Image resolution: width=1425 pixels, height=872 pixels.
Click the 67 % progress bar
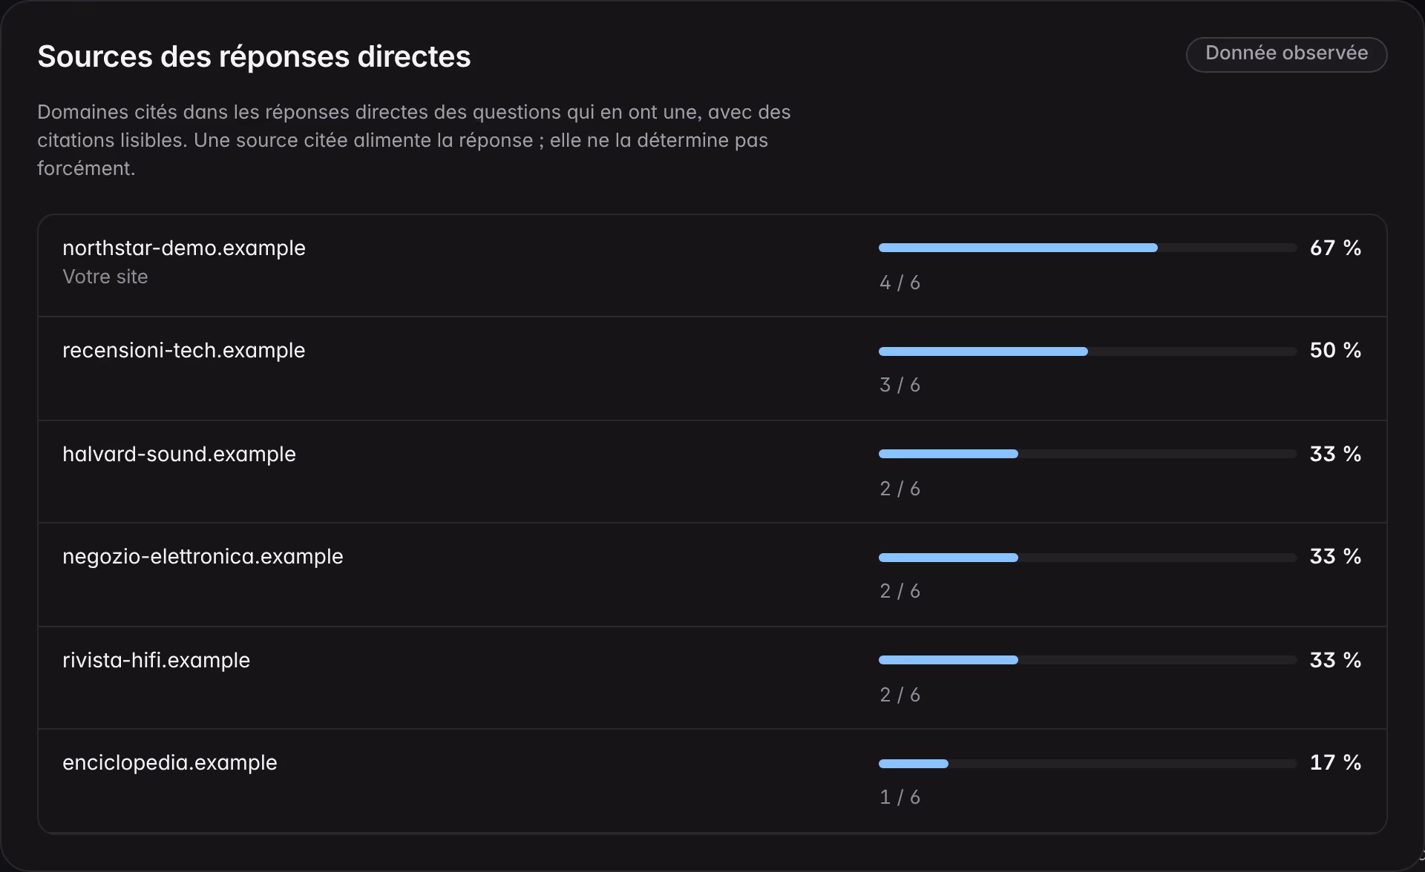click(x=1087, y=248)
